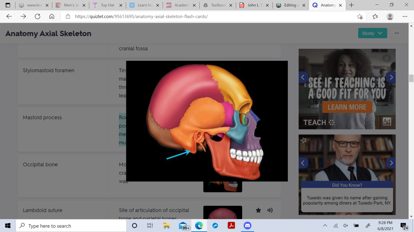This screenshot has height=232, width=414.
Task: Open the browser profile menu
Action: pyautogui.click(x=390, y=16)
